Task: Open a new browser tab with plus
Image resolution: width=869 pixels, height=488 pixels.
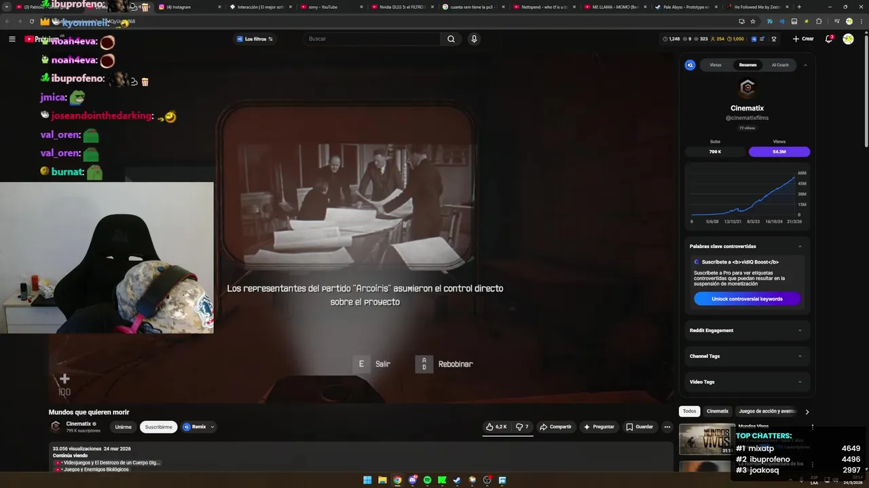Action: (x=799, y=7)
